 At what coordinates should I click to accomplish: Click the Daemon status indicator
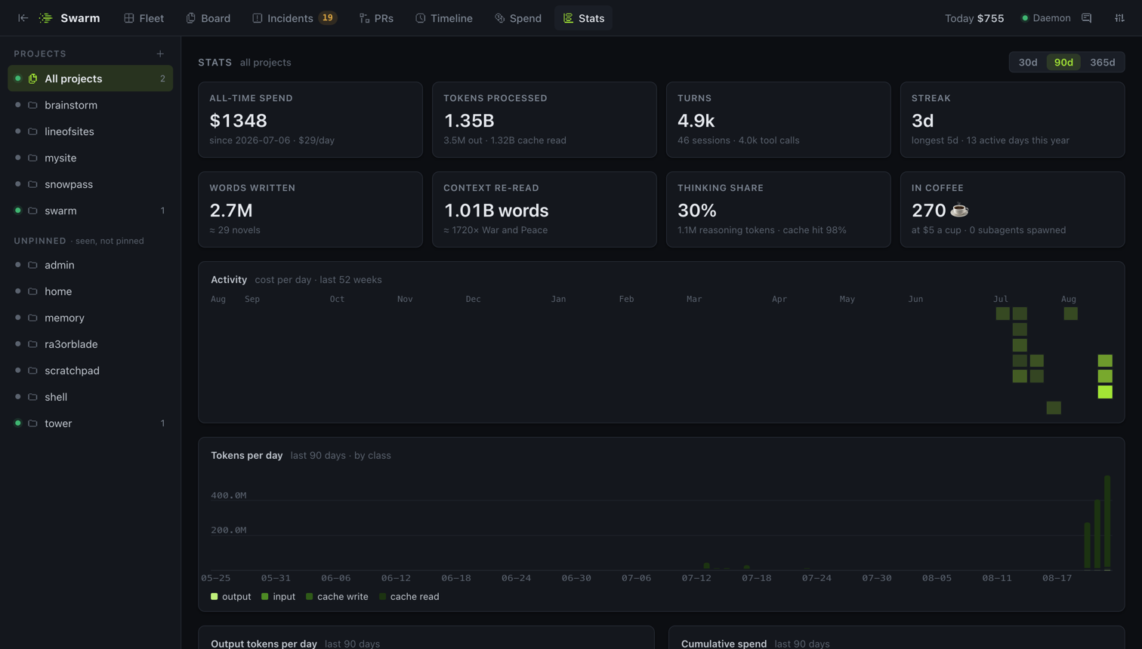click(1046, 18)
